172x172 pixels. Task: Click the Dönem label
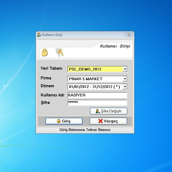pos(47,86)
